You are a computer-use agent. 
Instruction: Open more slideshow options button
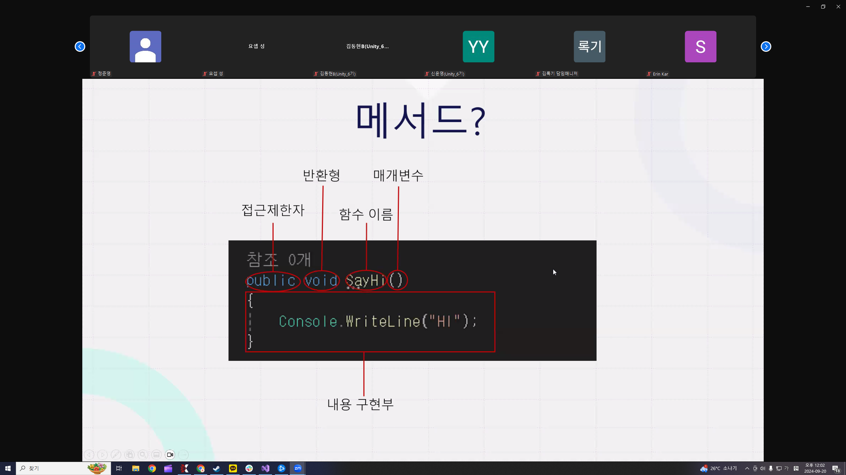click(183, 455)
